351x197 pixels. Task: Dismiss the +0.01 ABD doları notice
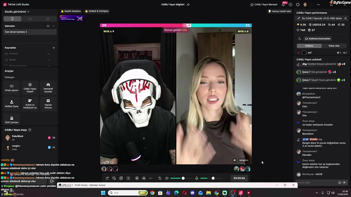[x=346, y=18]
